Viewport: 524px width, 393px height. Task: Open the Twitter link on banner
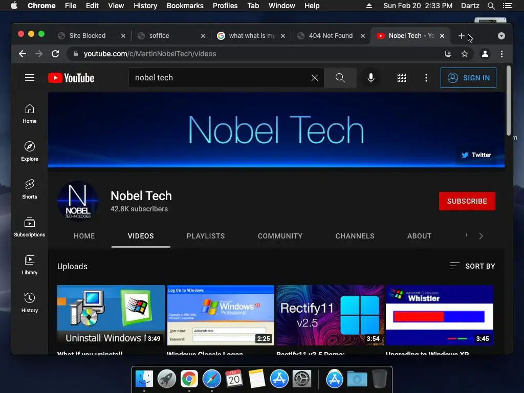click(x=476, y=155)
